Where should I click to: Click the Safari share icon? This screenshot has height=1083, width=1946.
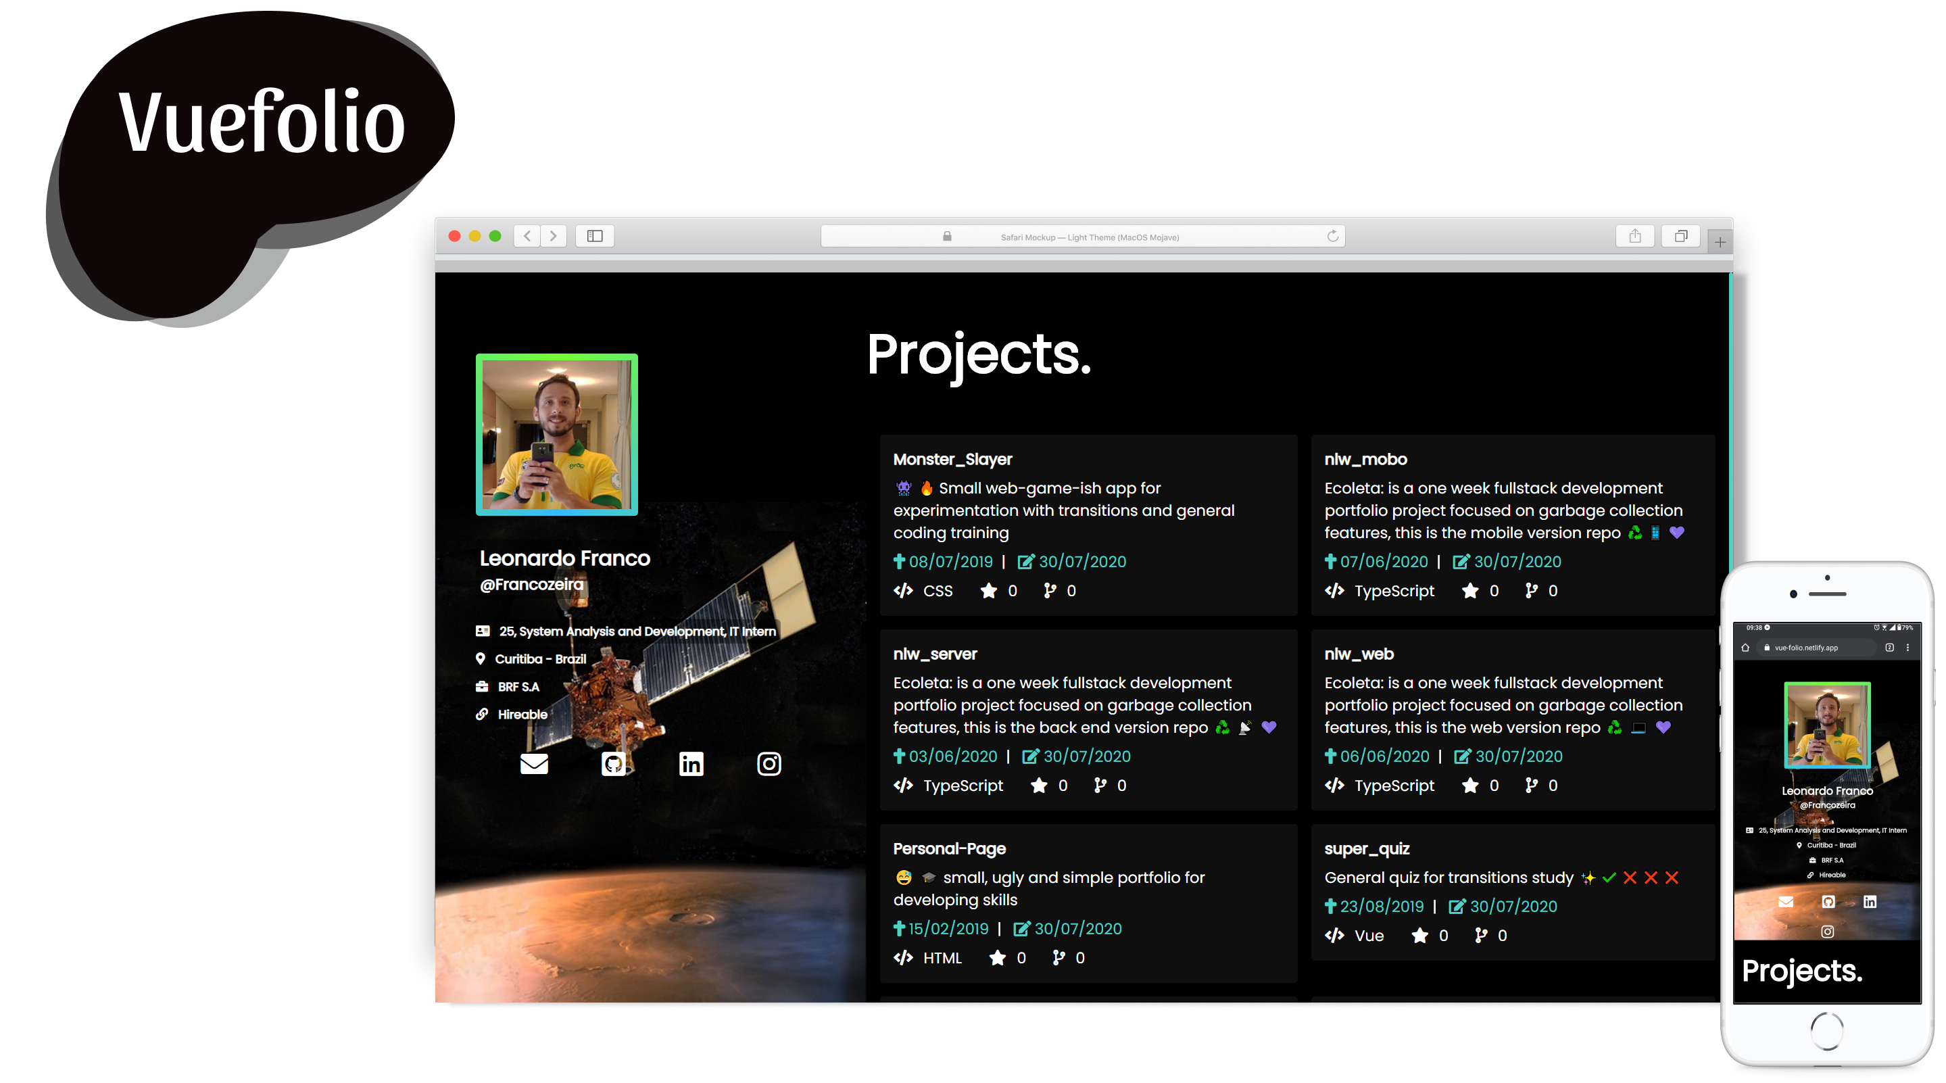(x=1635, y=236)
